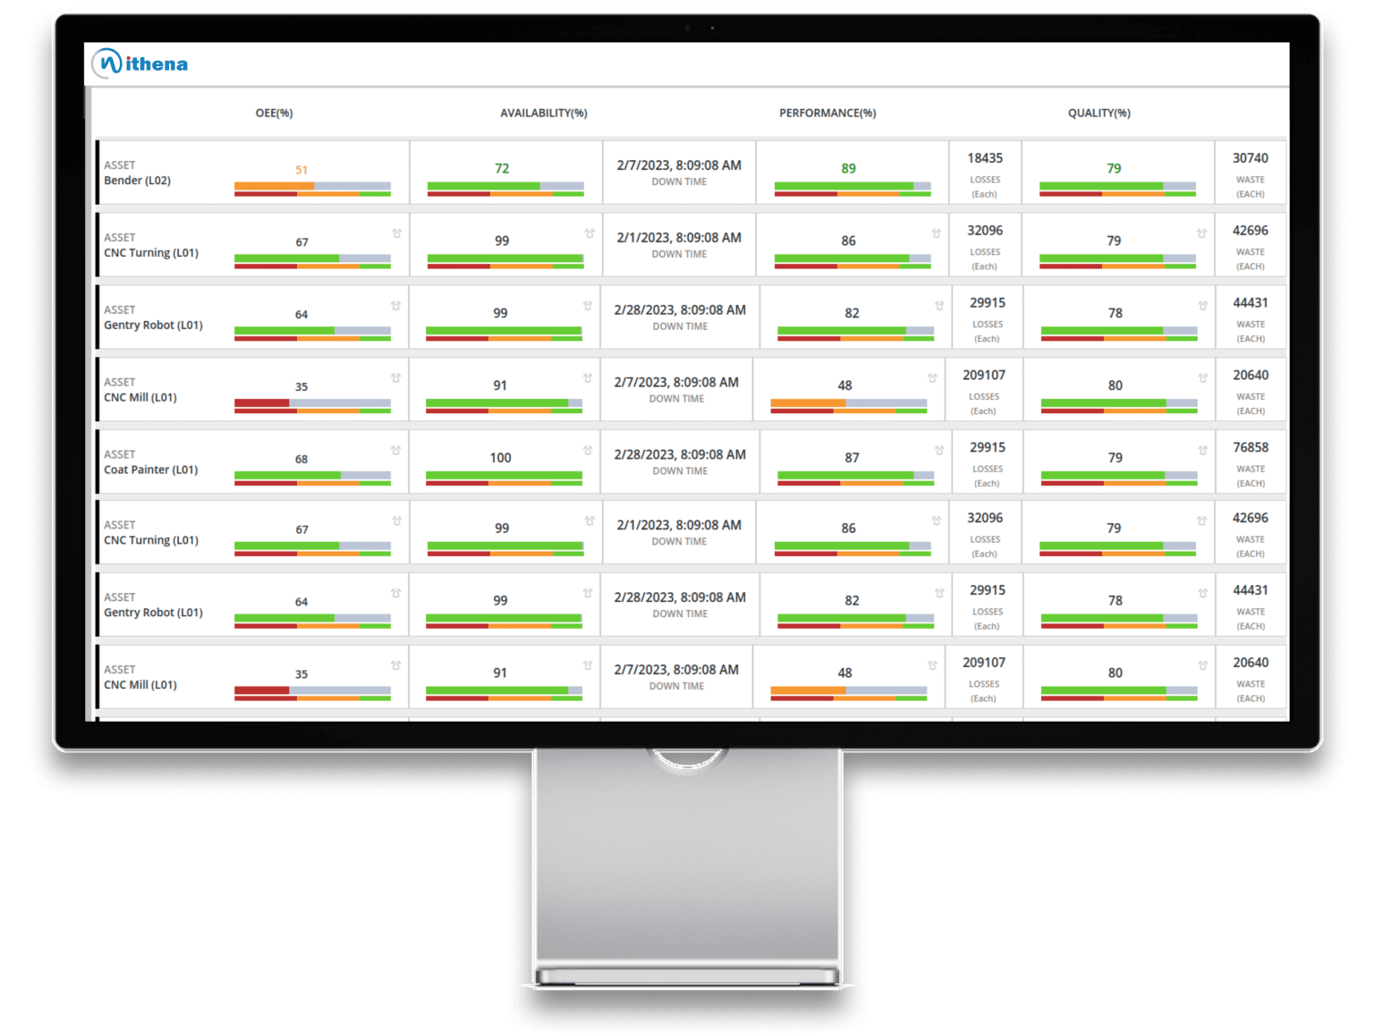
Task: Click alarm icon in lower CNC Turning performance cell
Action: tap(936, 521)
